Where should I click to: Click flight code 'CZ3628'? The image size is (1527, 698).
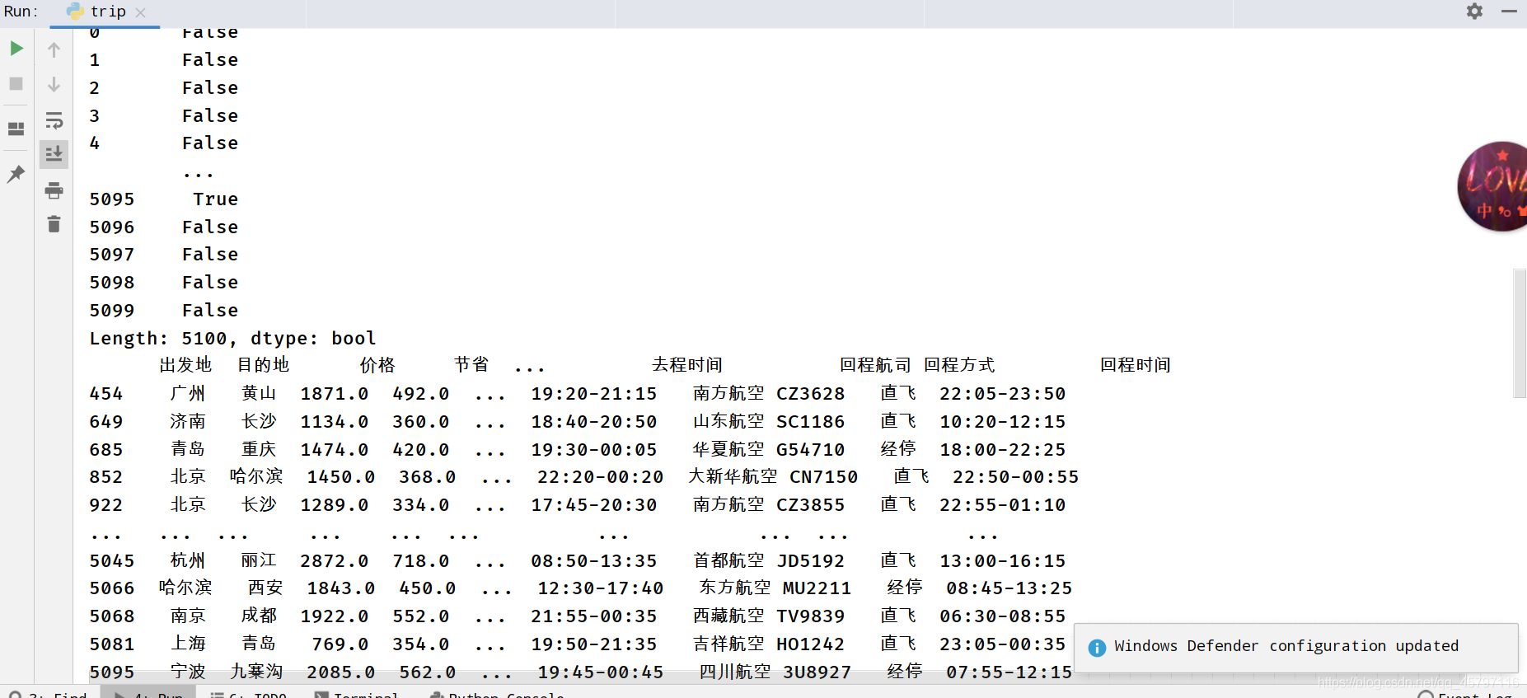pos(811,394)
